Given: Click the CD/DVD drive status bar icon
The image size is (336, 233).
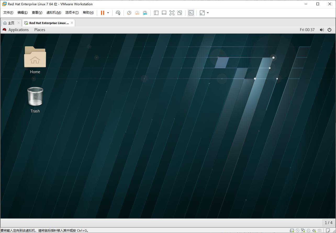Looking at the screenshot, I should pyautogui.click(x=298, y=230).
